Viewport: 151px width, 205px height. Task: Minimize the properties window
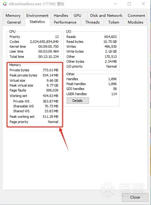point(116,4)
